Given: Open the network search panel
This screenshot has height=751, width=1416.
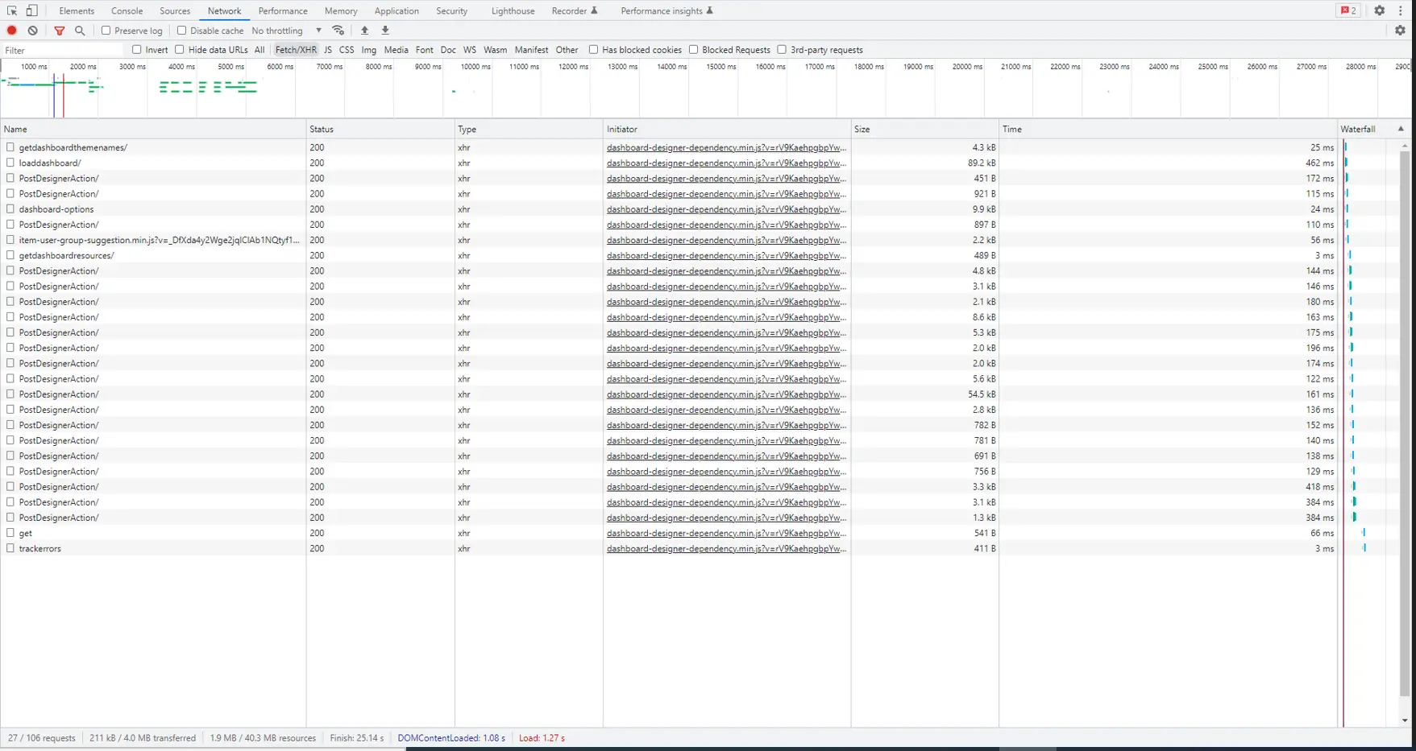Looking at the screenshot, I should tap(80, 30).
